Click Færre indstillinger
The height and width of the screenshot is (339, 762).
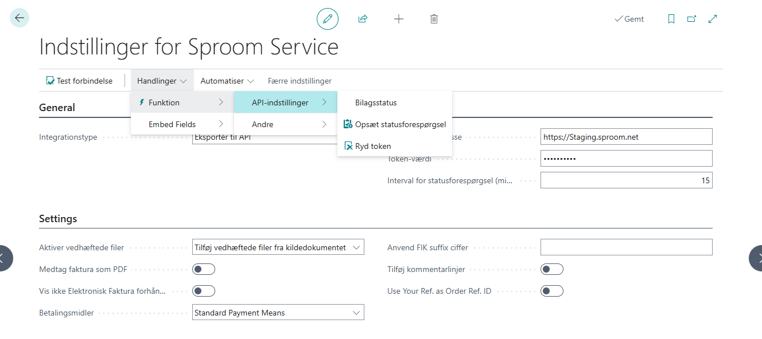pyautogui.click(x=300, y=81)
